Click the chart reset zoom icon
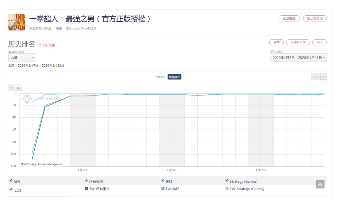This screenshot has width=339, height=209. point(11,88)
